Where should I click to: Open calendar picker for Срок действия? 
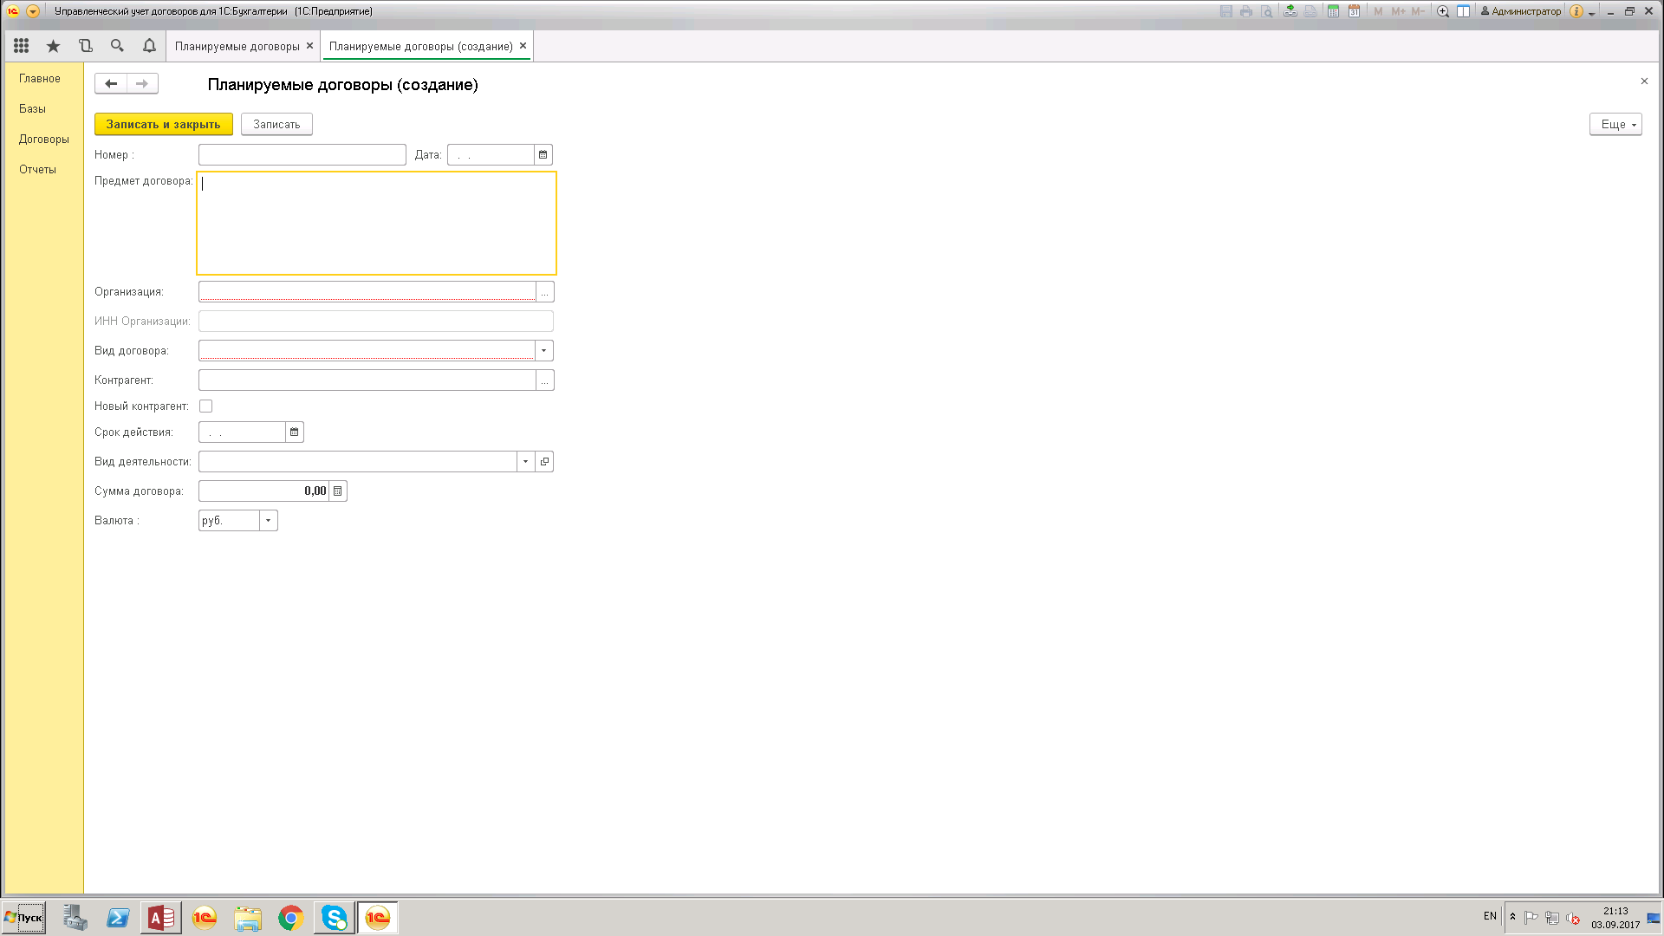[x=295, y=432]
